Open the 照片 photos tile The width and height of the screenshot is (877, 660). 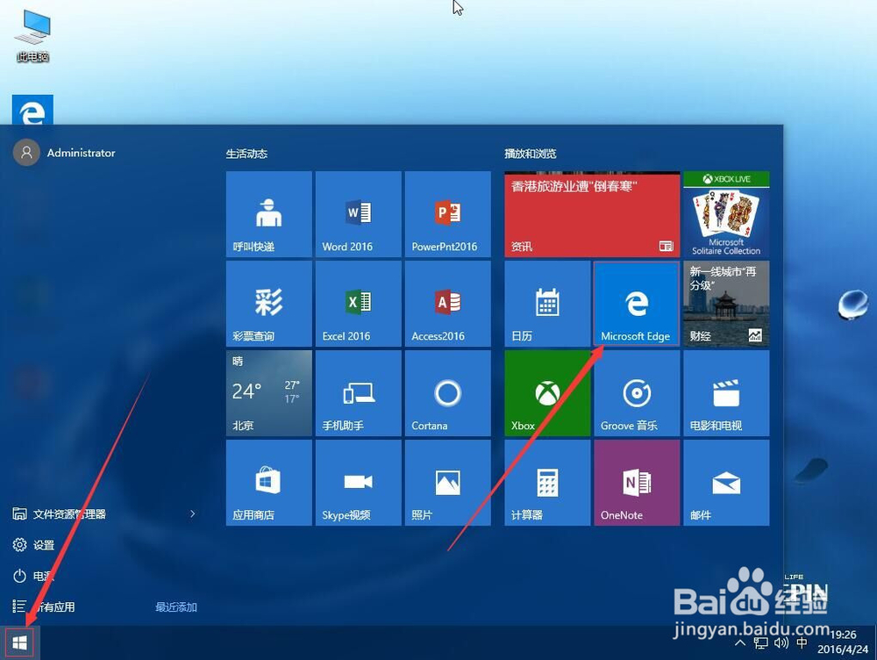point(447,483)
